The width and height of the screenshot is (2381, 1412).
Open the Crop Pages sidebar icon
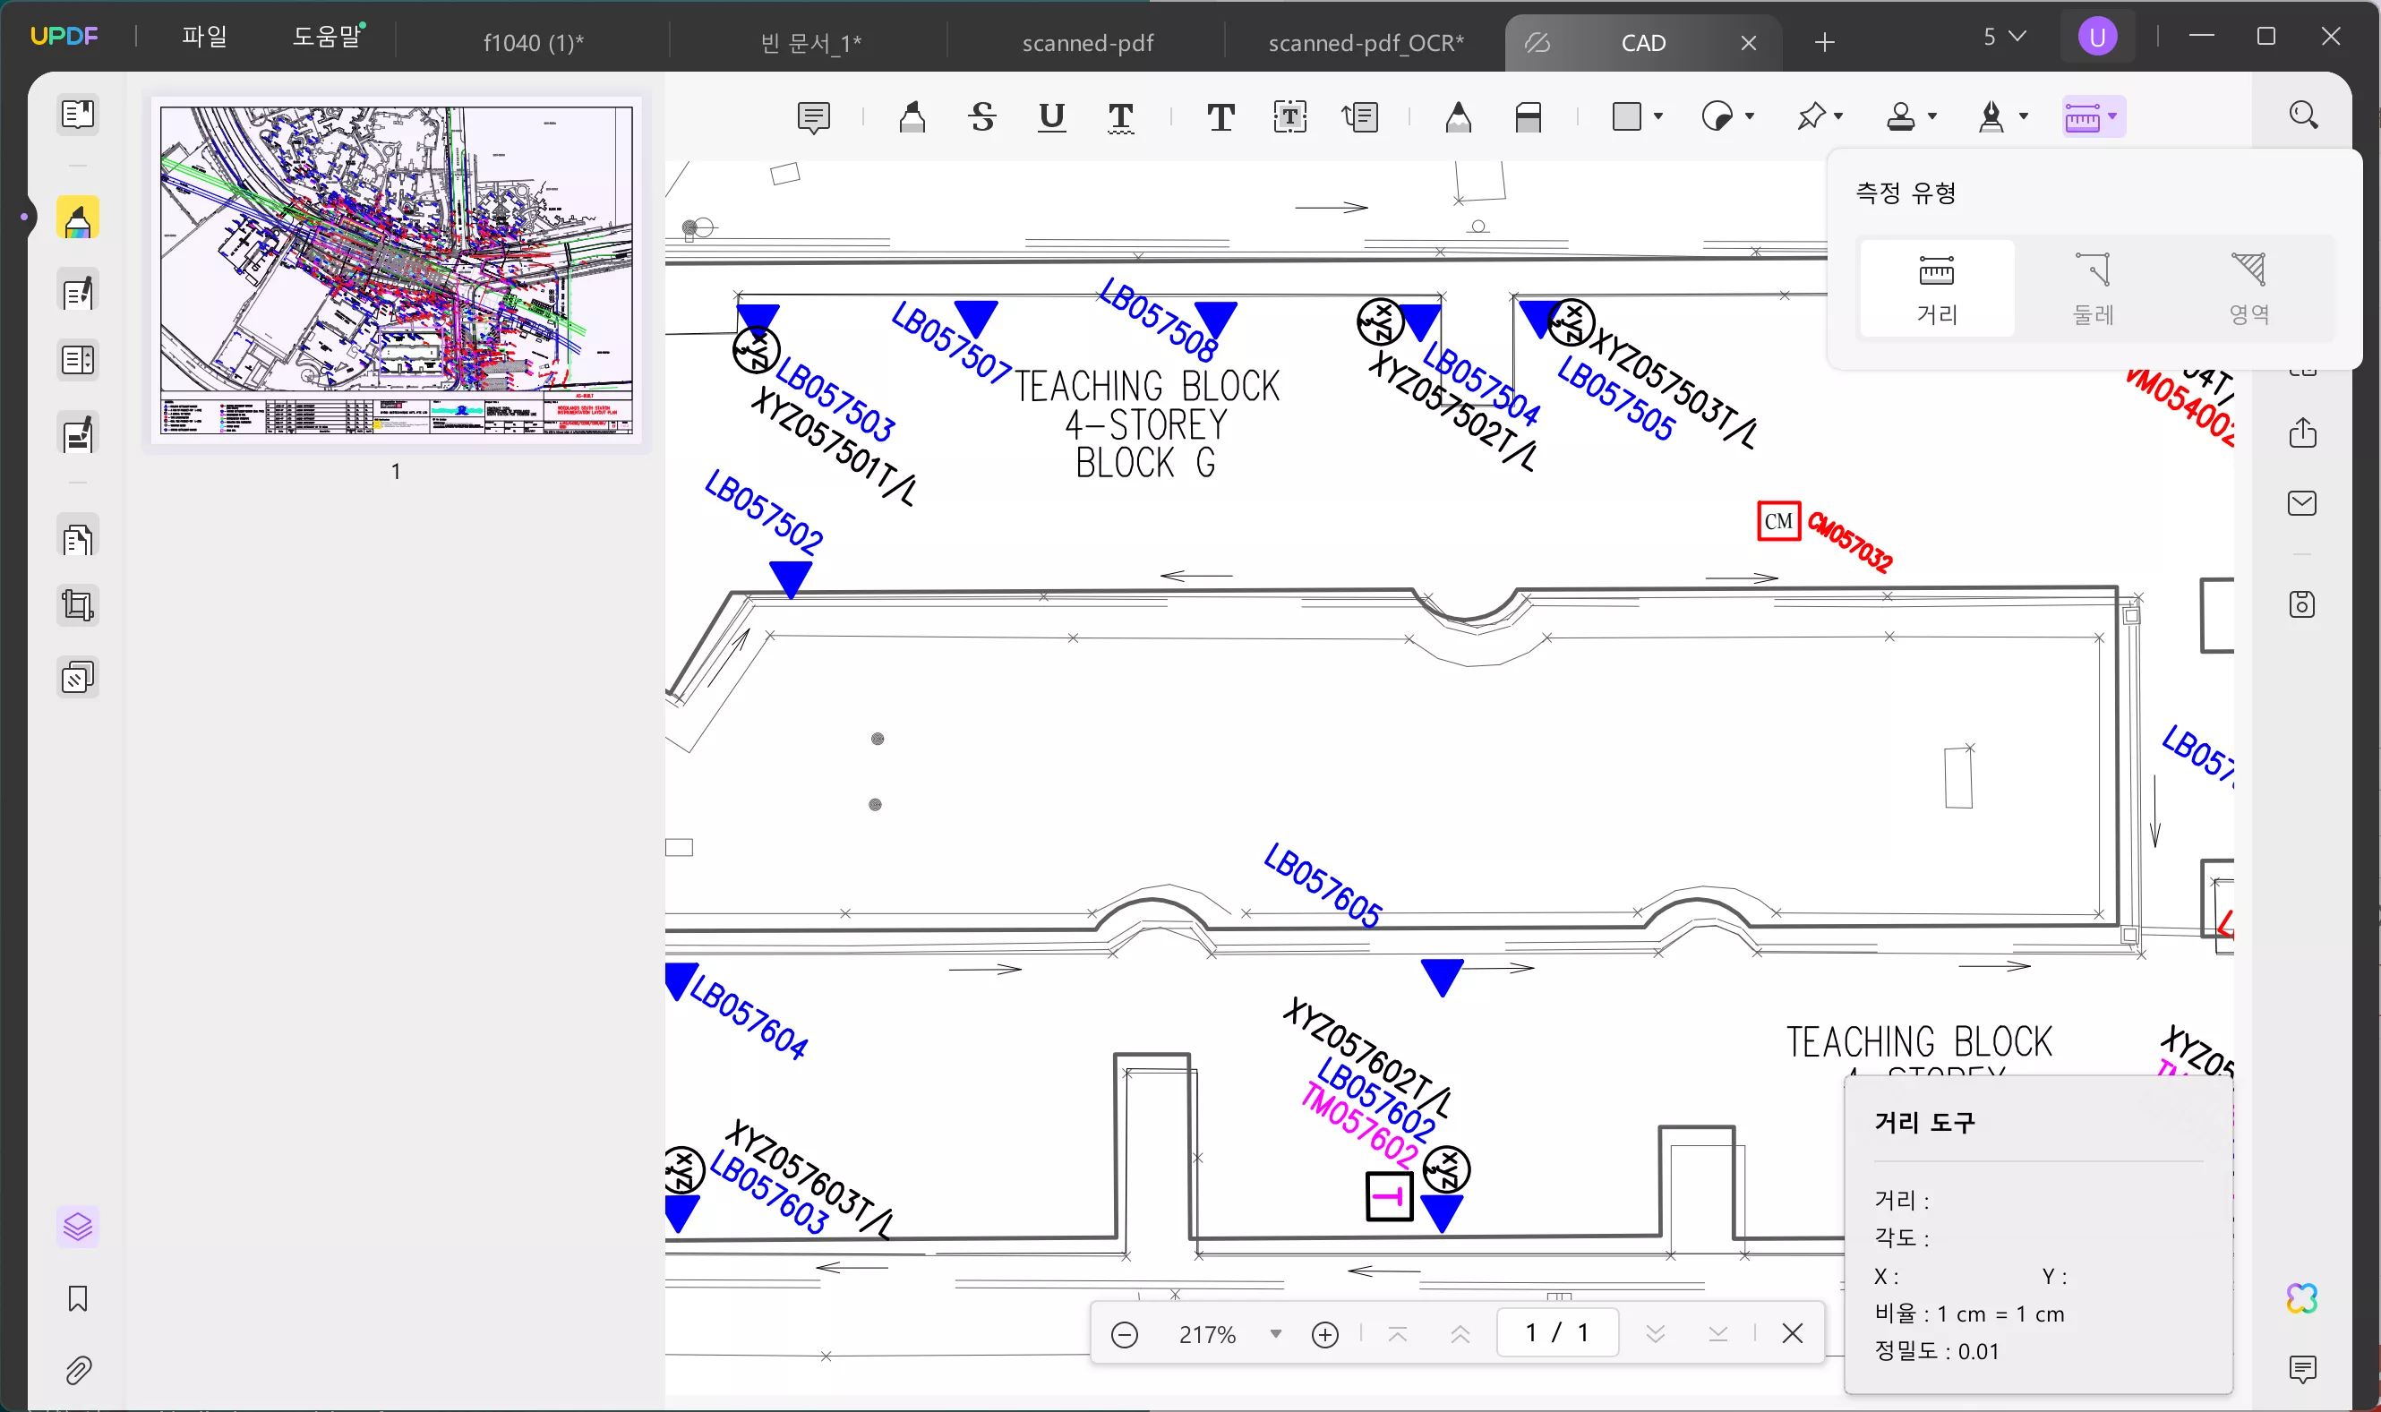click(x=78, y=605)
